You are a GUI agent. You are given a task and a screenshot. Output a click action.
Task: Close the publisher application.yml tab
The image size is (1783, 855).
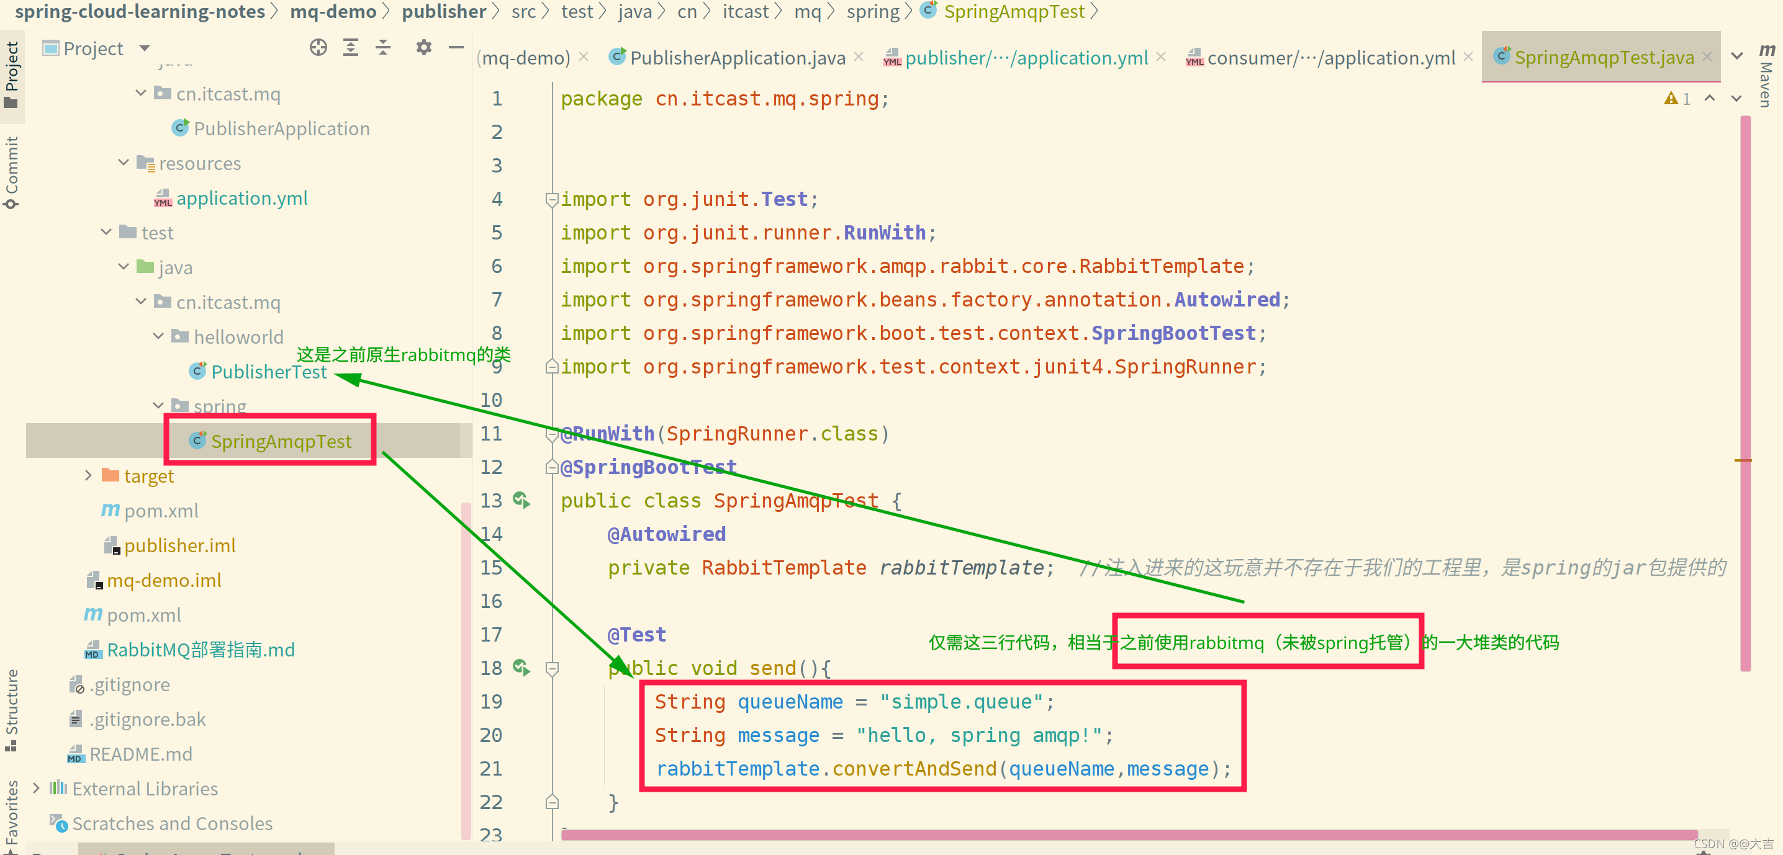[x=1161, y=56]
